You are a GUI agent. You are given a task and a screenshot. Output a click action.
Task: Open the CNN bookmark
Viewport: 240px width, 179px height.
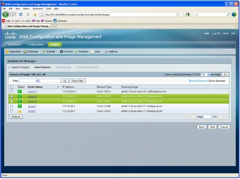(6, 21)
